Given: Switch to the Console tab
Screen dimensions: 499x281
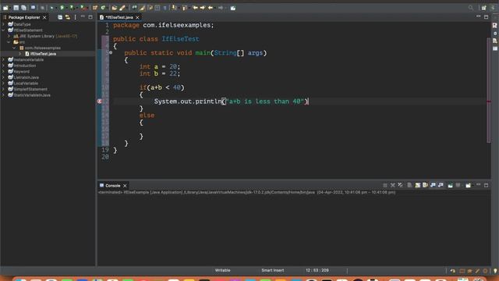Looking at the screenshot, I should point(112,186).
